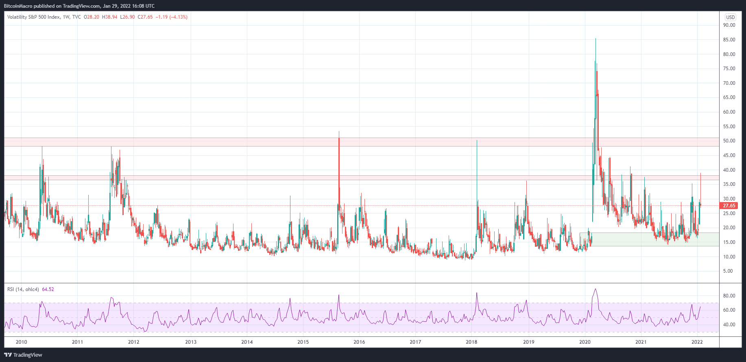Click the close value C27.65
This screenshot has width=746, height=362.
coord(145,17)
